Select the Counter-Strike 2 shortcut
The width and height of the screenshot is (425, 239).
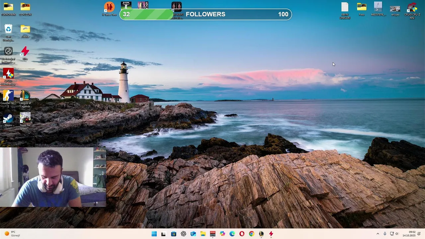click(x=8, y=99)
